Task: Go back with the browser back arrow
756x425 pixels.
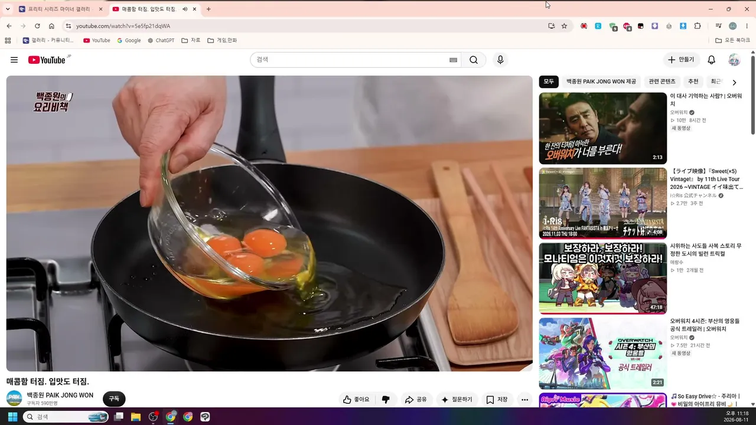Action: (x=9, y=26)
